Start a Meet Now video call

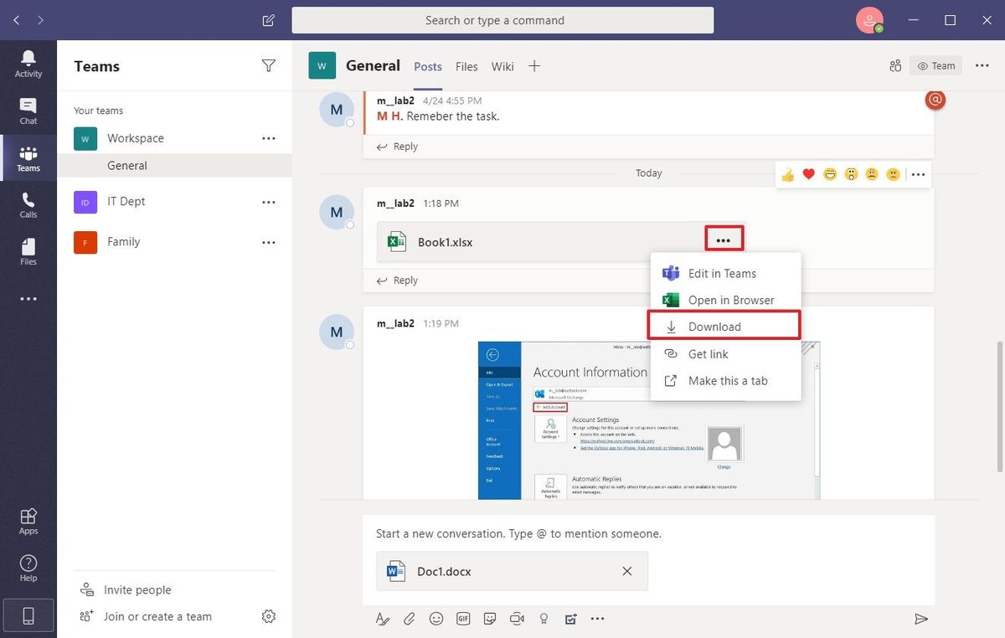pos(517,618)
